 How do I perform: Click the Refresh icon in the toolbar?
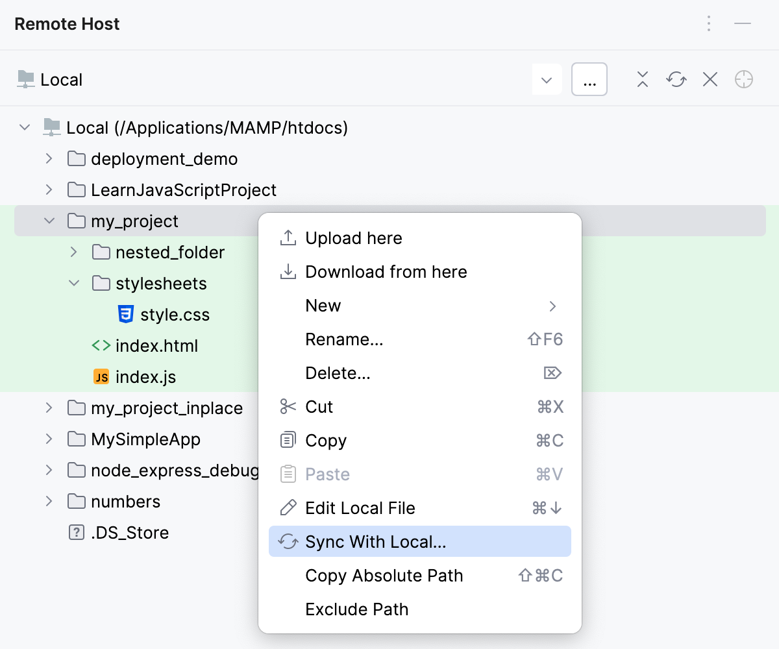click(x=676, y=79)
